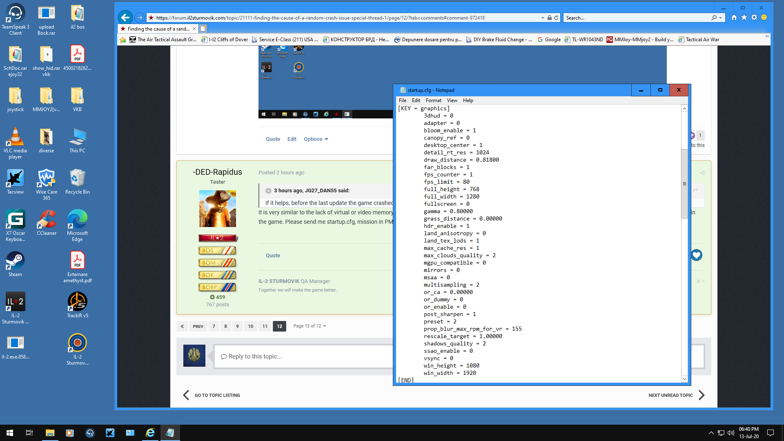Screen dimensions: 784x441
Task: Click the Notepad vertical scrollbar thumb
Action: coord(684,184)
